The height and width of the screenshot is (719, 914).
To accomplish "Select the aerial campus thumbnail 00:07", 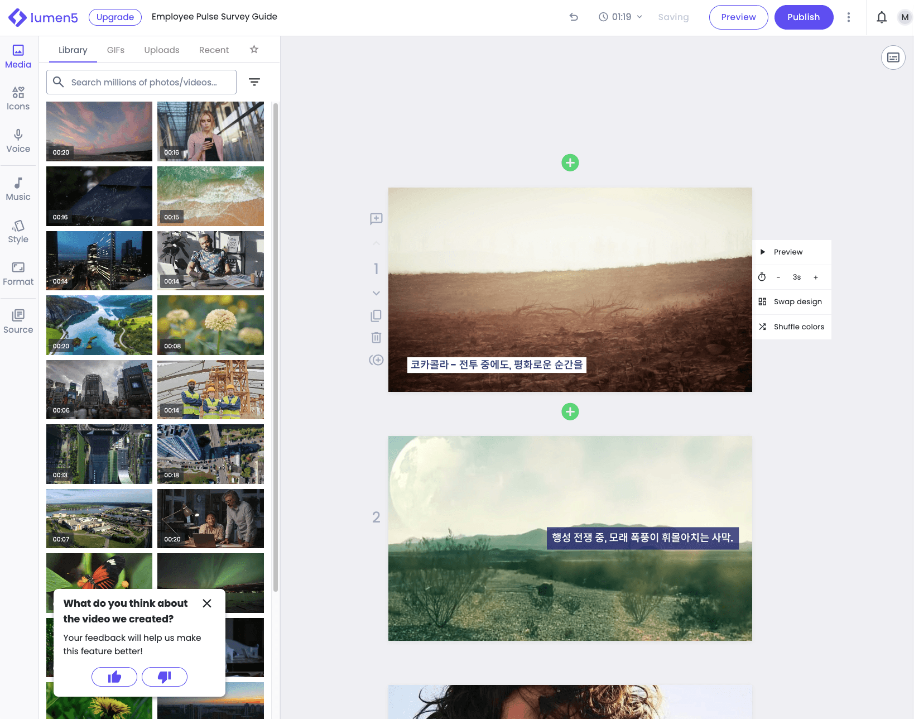I will [99, 519].
